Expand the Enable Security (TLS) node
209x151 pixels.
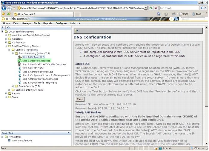(x=13, y=86)
